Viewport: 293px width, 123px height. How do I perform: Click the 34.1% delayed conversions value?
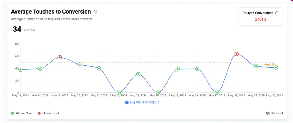coord(261,19)
